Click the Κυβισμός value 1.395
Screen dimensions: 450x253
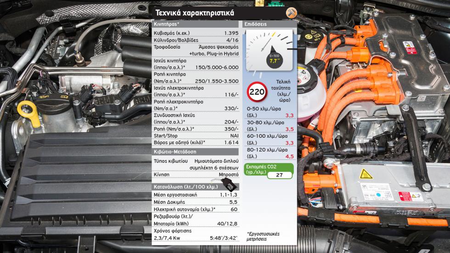pyautogui.click(x=231, y=33)
